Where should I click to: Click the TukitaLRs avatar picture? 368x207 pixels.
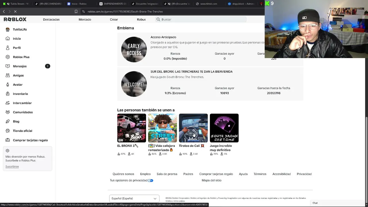coord(7,29)
